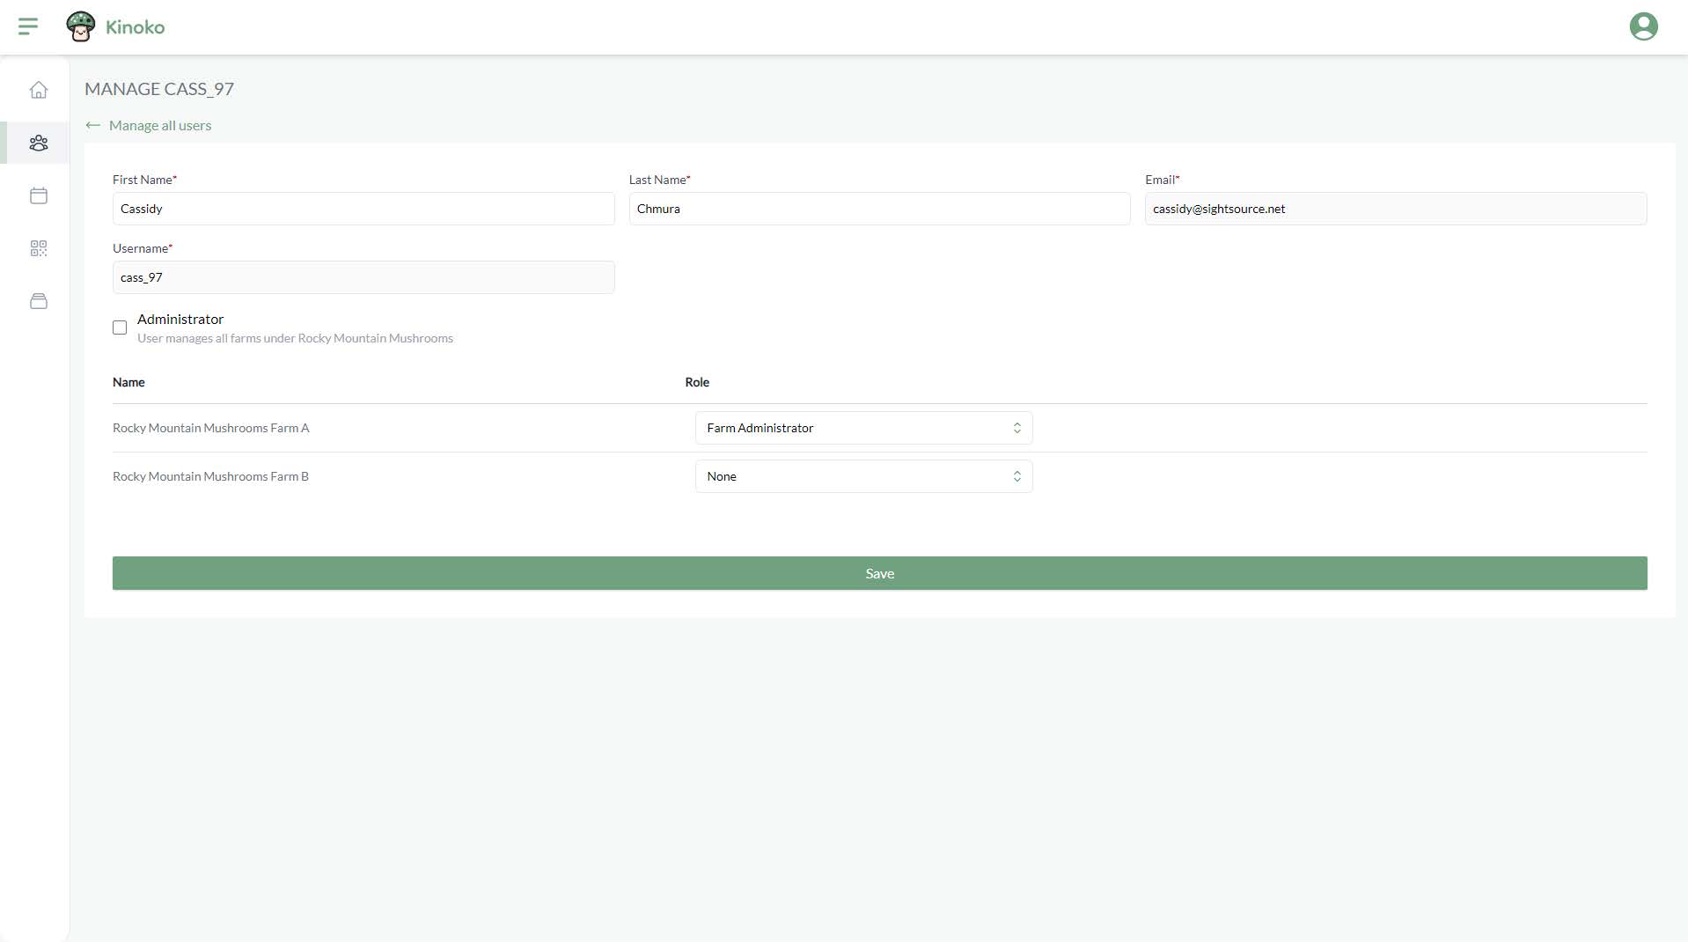Click the QR code icon in sidebar
This screenshot has width=1688, height=942.
(38, 247)
